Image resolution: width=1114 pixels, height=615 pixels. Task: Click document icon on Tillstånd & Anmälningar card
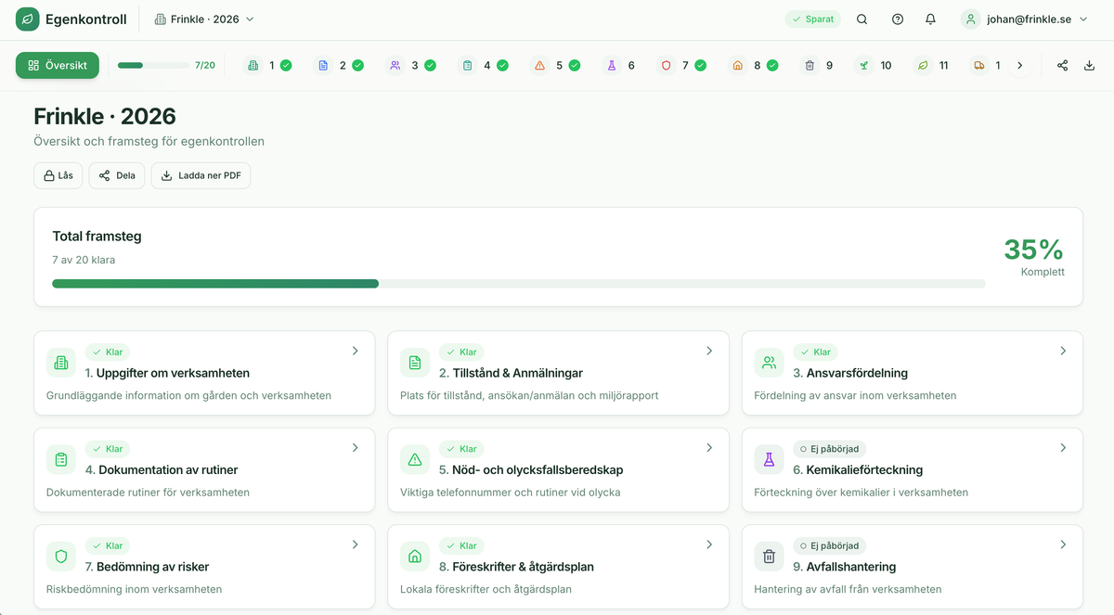coord(415,363)
